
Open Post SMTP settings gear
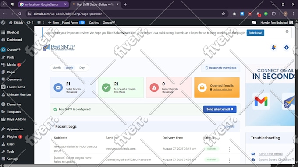click(286, 47)
